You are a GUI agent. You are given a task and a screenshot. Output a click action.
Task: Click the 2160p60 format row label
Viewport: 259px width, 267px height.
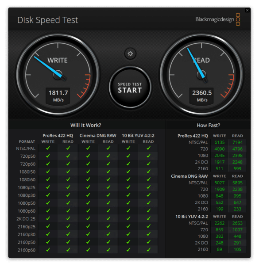27,250
